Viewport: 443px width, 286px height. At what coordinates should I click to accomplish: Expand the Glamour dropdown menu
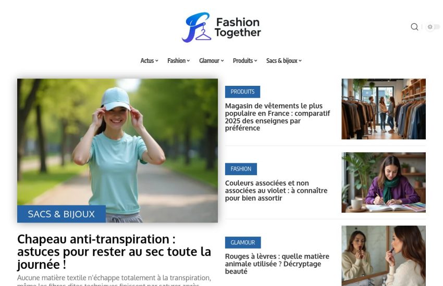pos(211,61)
